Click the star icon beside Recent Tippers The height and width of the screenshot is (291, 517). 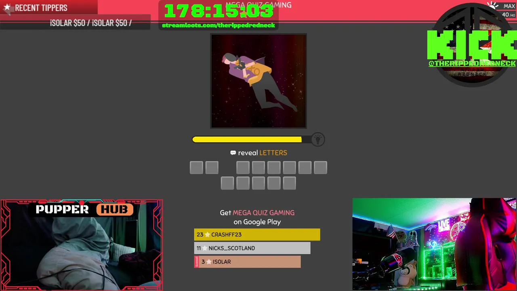coord(7,7)
